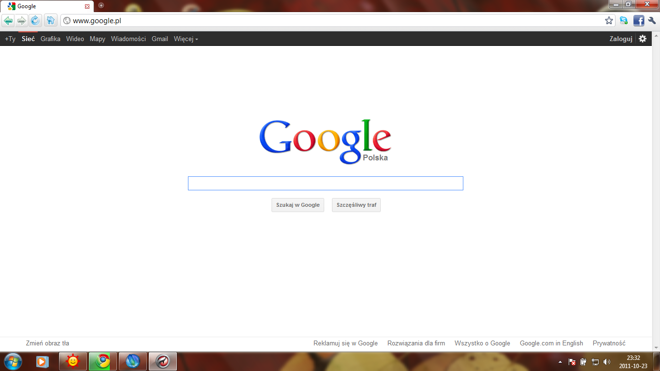Click the forward navigation arrow
Viewport: 660px width, 371px height.
click(x=21, y=21)
